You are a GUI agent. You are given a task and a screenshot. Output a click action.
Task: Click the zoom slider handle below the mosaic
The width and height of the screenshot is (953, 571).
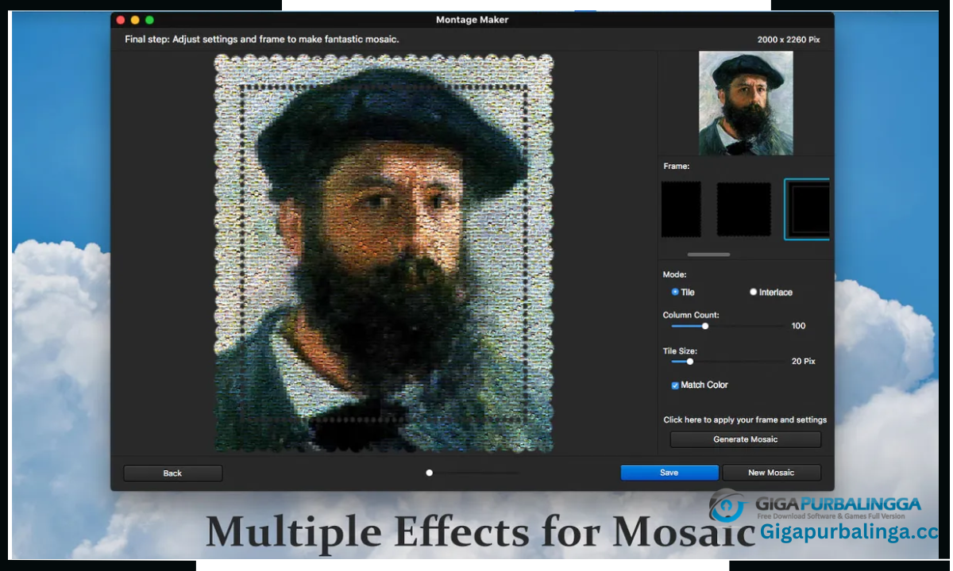point(429,473)
